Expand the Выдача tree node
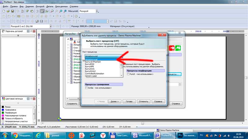The image size is (248, 139). coord(68,82)
